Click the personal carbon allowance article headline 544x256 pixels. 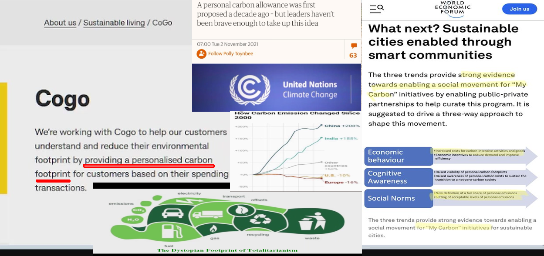click(266, 14)
